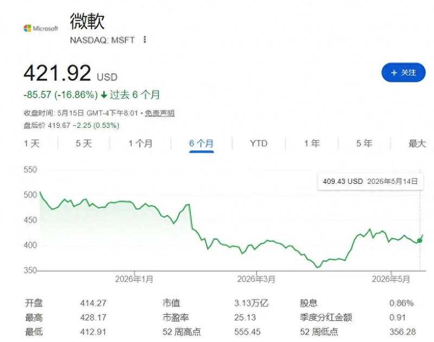Click the 收盘时间 5月15日 timestamp text
Viewport: 434px width, 342px height.
81,113
